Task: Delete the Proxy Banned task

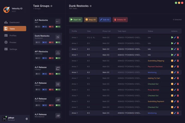Action: [x=178, y=90]
